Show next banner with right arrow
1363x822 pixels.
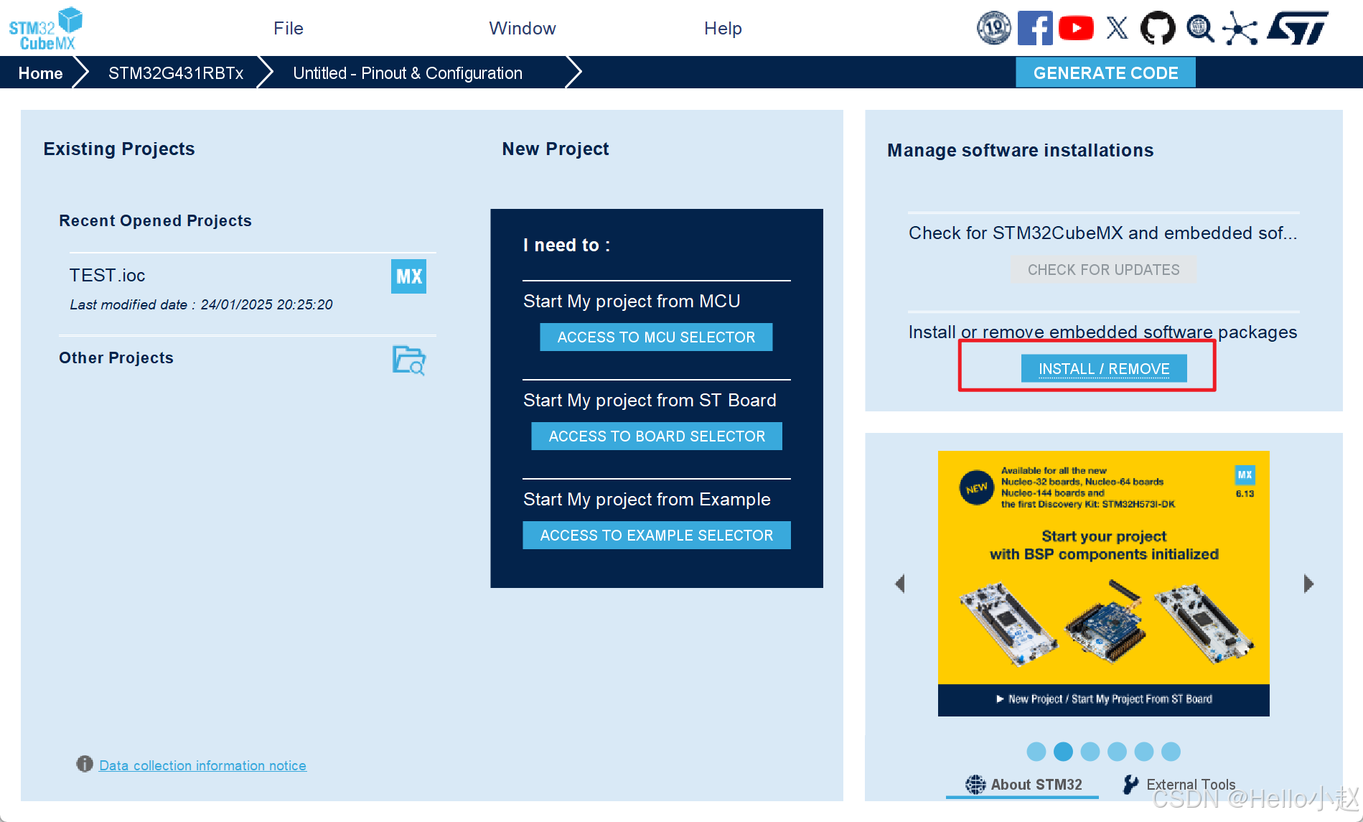click(x=1308, y=584)
